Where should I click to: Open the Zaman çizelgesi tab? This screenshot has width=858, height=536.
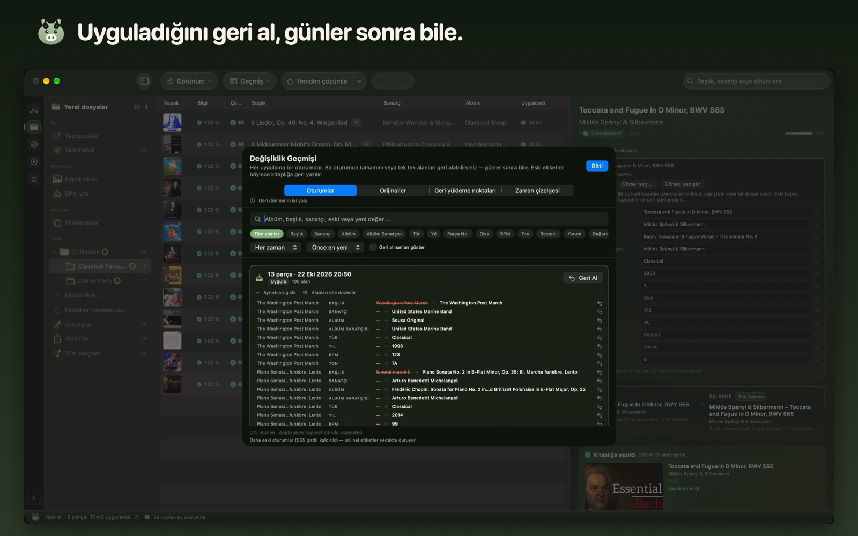pos(537,190)
